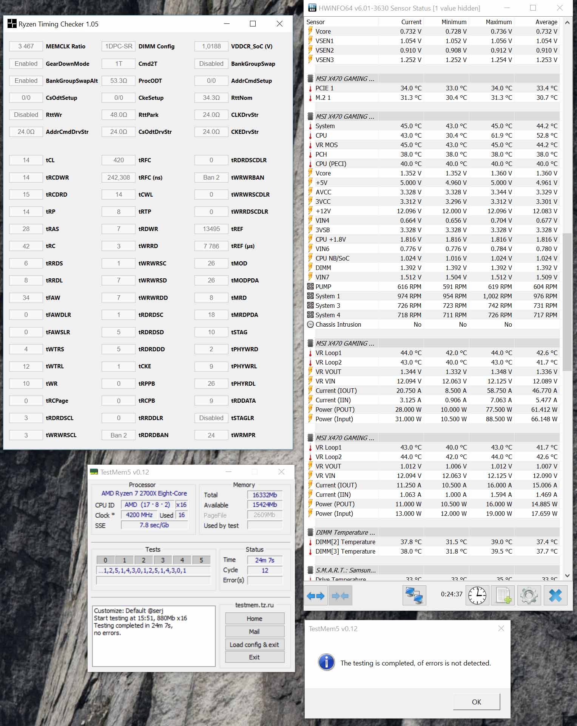The image size is (577, 726).
Task: Click the MEMCLK Ratio value field
Action: point(26,46)
